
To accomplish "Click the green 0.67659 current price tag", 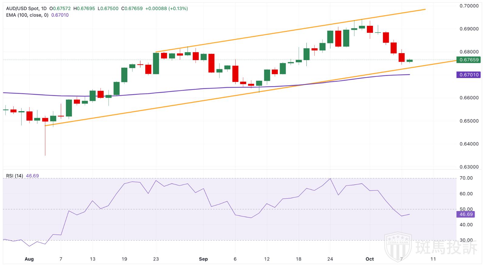I will [x=469, y=60].
